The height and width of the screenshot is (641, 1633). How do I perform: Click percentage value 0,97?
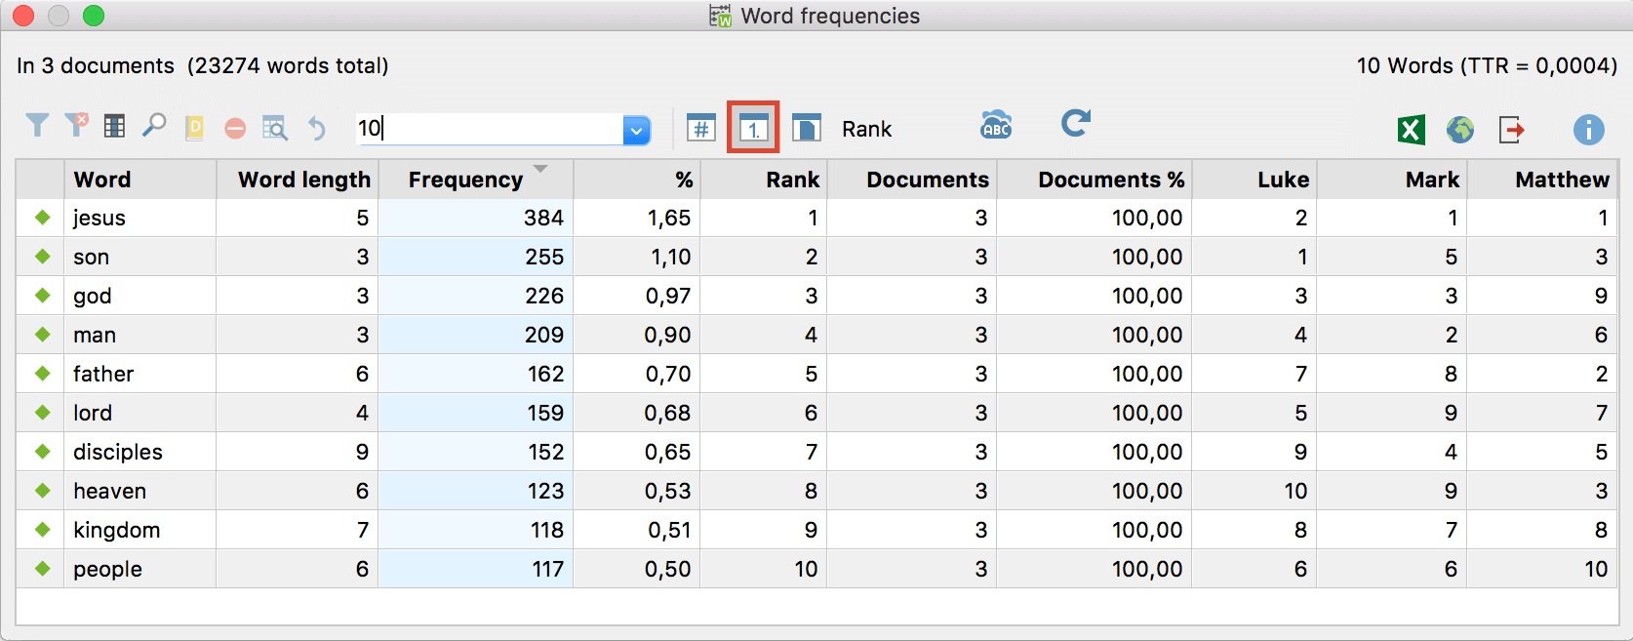tap(668, 296)
